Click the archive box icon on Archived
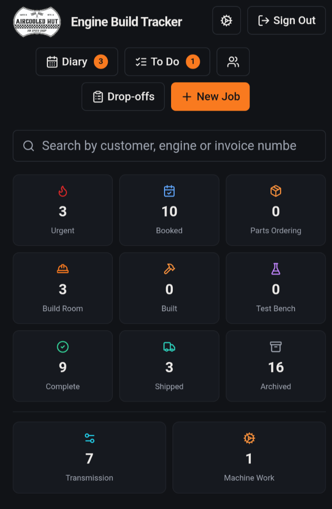This screenshot has width=332, height=509. click(x=276, y=347)
